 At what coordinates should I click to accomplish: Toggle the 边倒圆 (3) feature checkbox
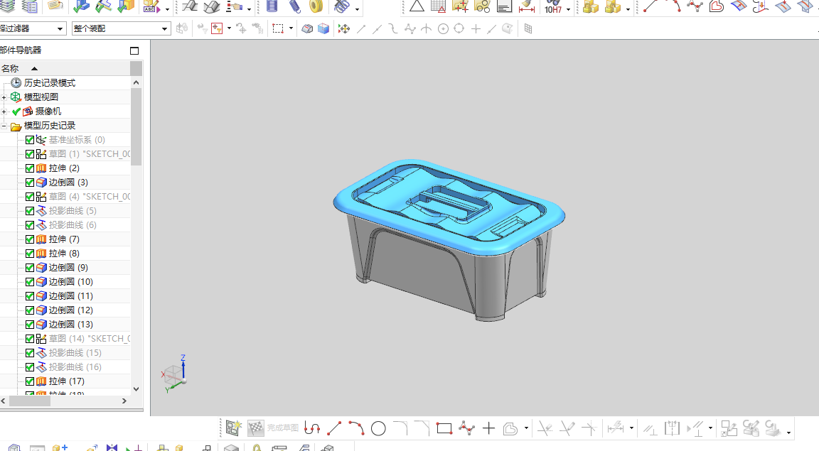click(x=30, y=182)
